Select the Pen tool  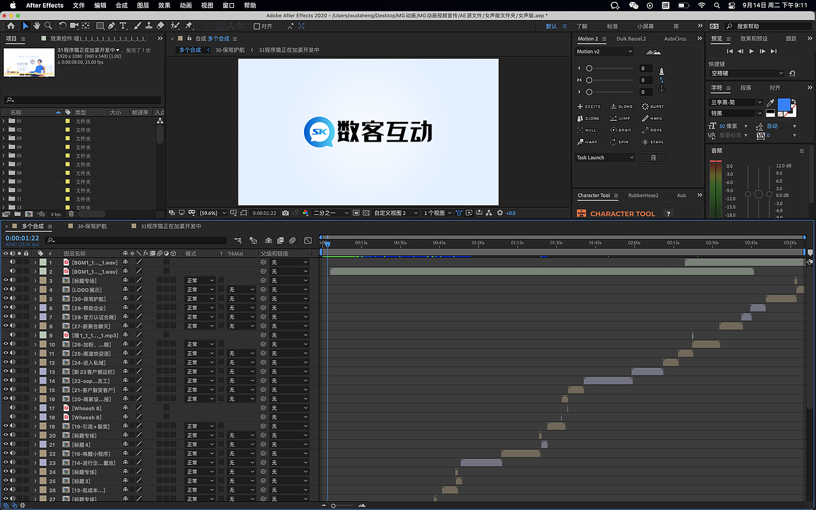click(112, 26)
